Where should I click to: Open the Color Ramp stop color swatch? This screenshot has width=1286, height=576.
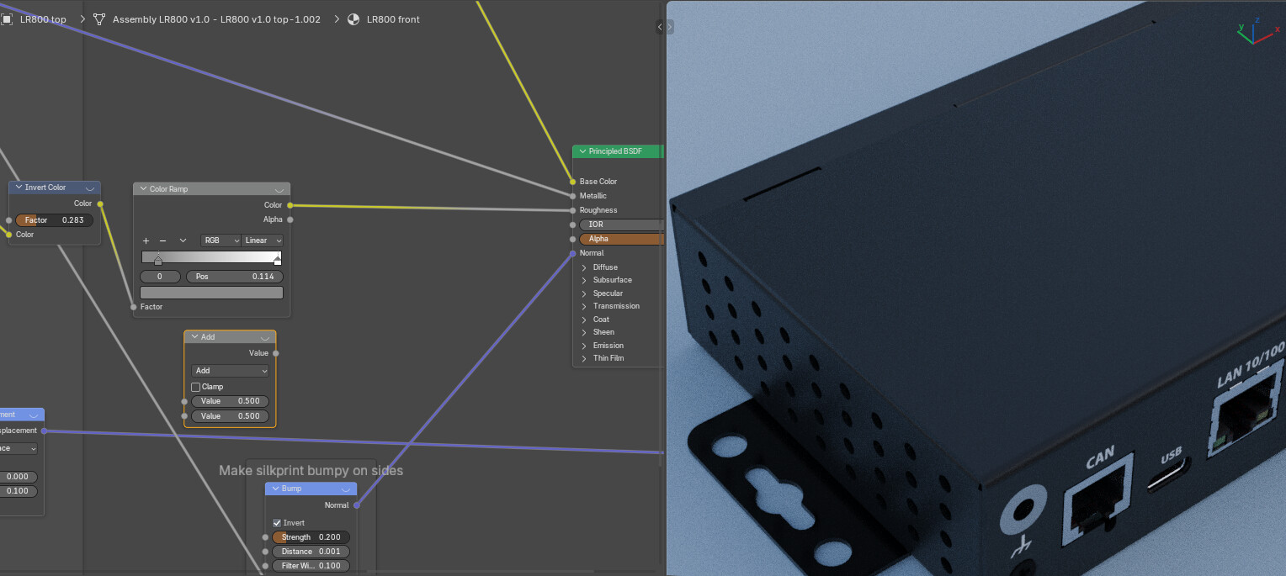point(211,293)
